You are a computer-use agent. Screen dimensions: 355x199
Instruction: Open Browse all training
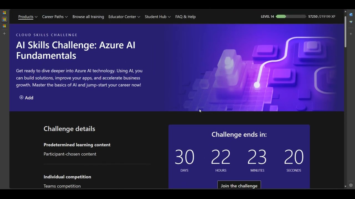pyautogui.click(x=88, y=17)
